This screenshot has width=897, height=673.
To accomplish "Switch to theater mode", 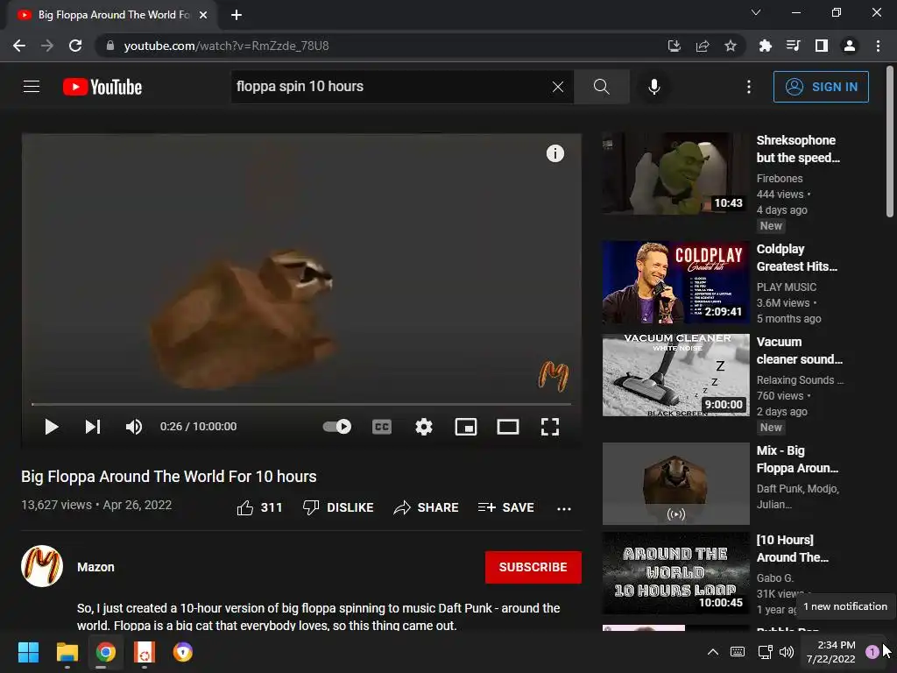I will point(507,427).
